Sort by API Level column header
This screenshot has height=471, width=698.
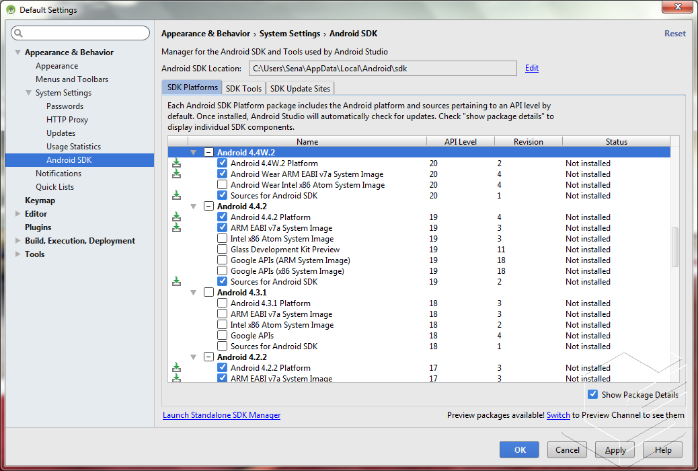460,142
